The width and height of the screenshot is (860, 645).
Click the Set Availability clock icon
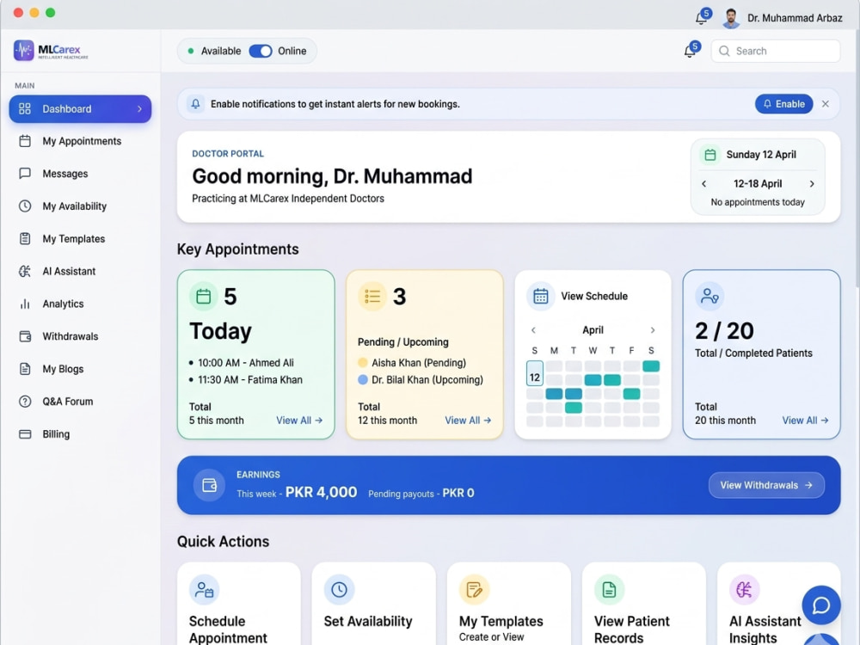(339, 590)
